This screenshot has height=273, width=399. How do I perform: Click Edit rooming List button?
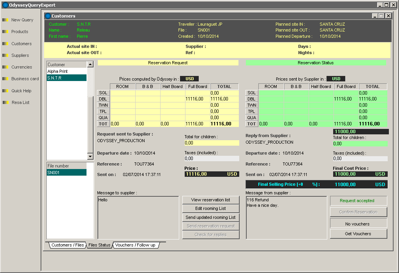click(210, 209)
